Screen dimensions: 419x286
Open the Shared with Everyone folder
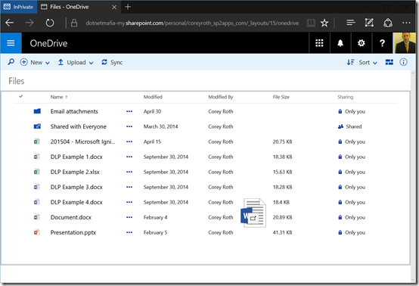tap(79, 126)
